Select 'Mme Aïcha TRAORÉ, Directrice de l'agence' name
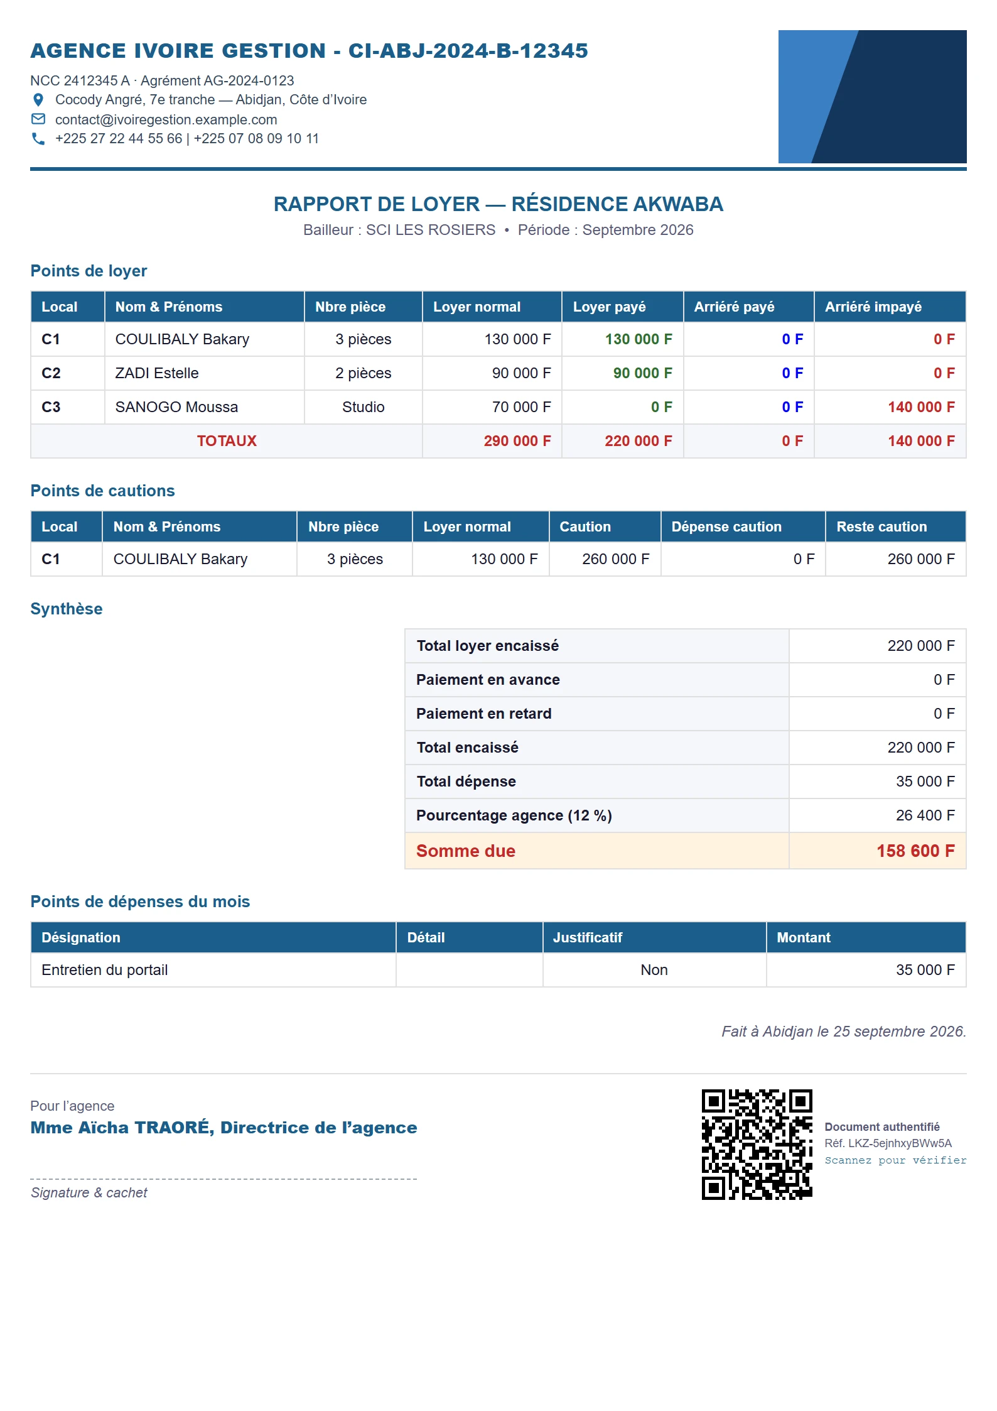 point(224,1128)
